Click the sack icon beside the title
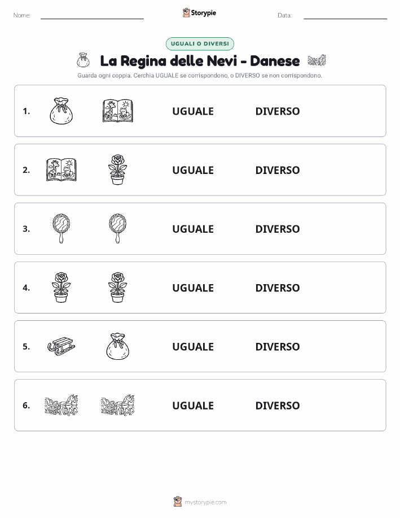 [x=83, y=60]
